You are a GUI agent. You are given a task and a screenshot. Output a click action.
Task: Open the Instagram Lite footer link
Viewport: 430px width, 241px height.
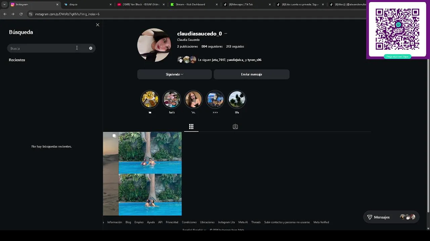click(x=226, y=222)
